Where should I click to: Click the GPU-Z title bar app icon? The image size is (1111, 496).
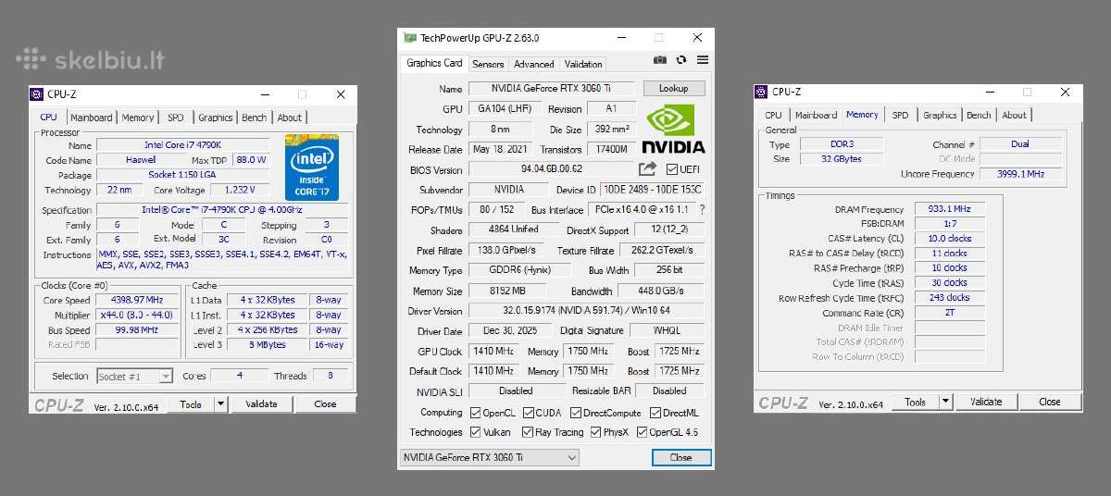(x=410, y=38)
